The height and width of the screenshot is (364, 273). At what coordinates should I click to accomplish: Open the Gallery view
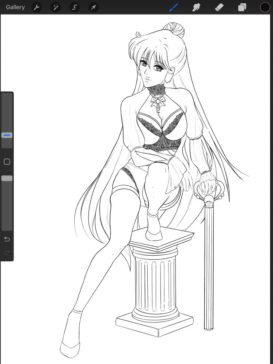click(x=15, y=7)
